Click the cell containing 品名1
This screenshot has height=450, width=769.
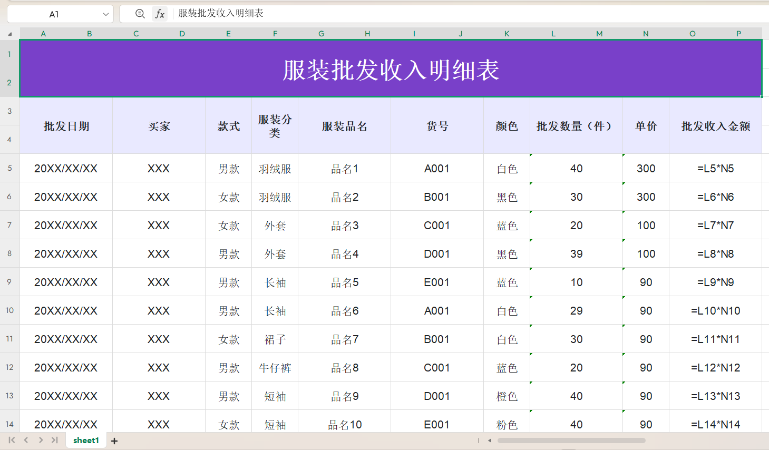click(345, 169)
